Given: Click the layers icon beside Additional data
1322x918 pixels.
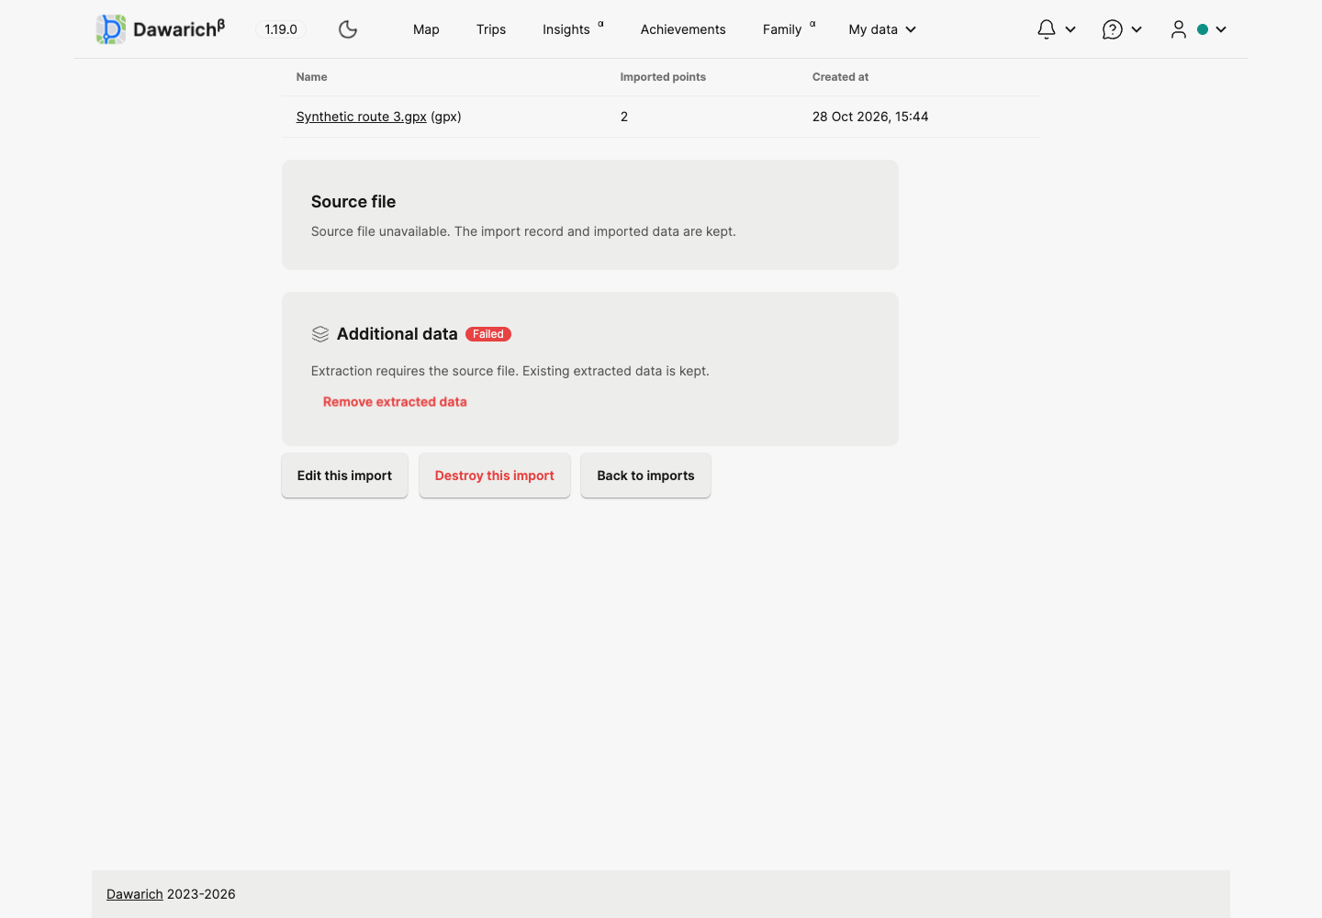Looking at the screenshot, I should click(320, 334).
